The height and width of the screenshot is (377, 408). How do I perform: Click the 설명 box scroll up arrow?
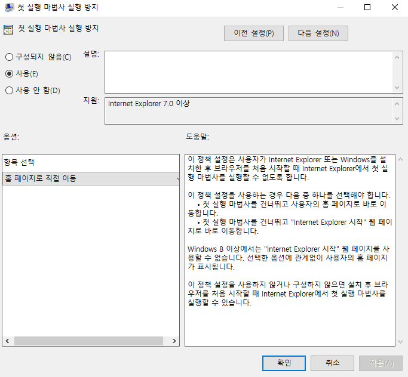point(397,57)
